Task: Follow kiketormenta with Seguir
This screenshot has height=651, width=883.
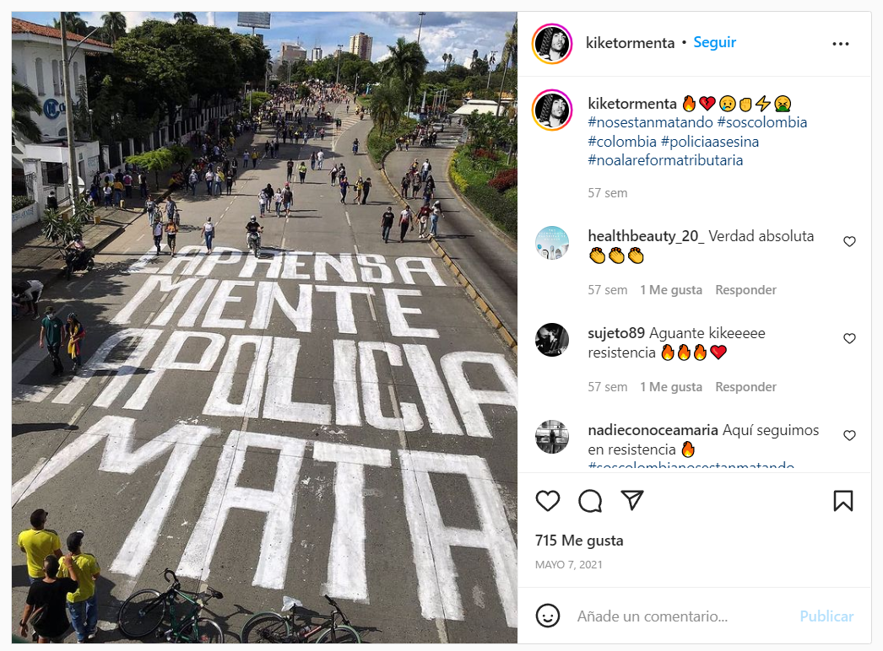Action: coord(714,42)
